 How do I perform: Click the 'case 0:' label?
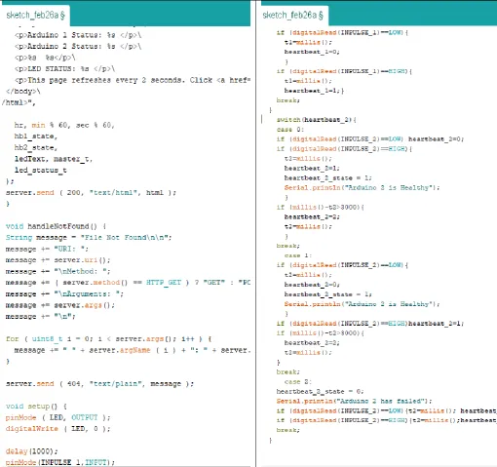coord(290,130)
